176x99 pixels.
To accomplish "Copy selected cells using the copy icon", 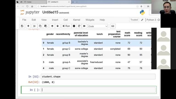I will [x=40, y=26].
